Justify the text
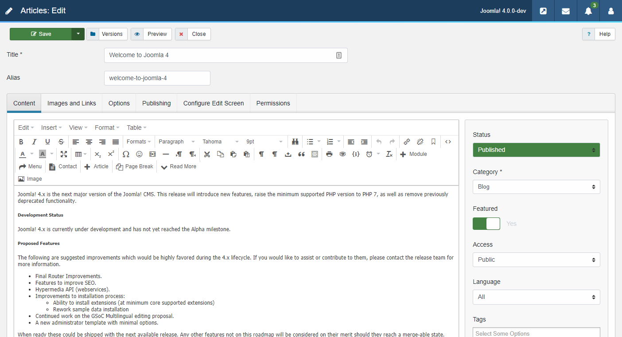This screenshot has height=337, width=622. click(x=116, y=142)
